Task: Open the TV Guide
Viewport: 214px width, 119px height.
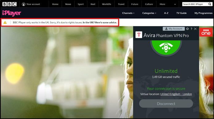Action: pyautogui.click(x=181, y=13)
